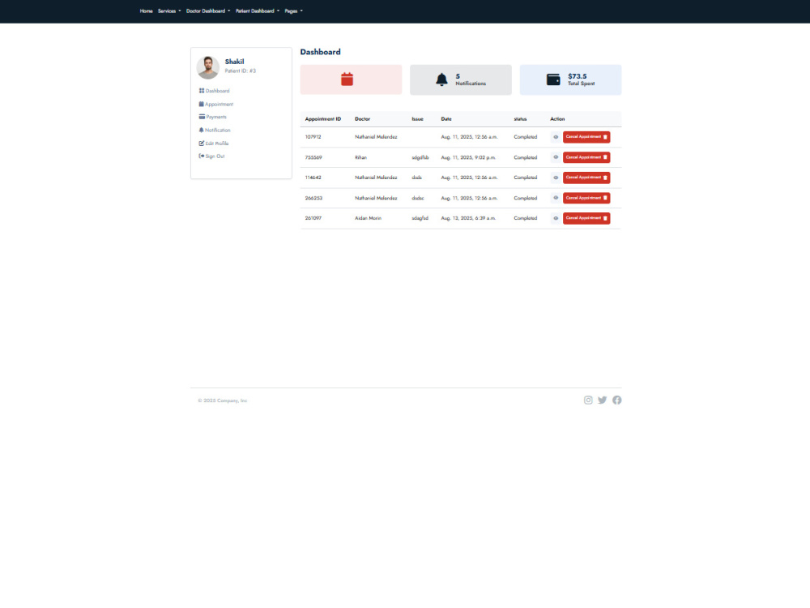Screen dimensions: 810x608
Task: Expand the Pages dropdown menu
Action: 293,11
